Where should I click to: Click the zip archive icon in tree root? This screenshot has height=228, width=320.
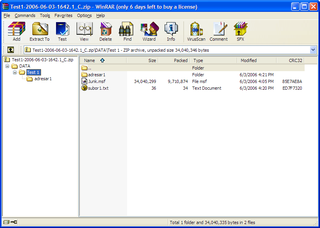[x=7, y=60]
